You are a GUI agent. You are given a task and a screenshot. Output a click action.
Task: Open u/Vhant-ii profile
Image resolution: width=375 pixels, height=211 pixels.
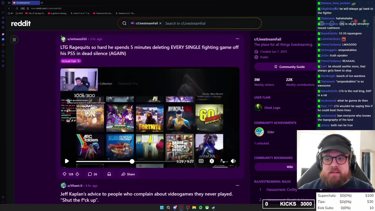click(75, 186)
